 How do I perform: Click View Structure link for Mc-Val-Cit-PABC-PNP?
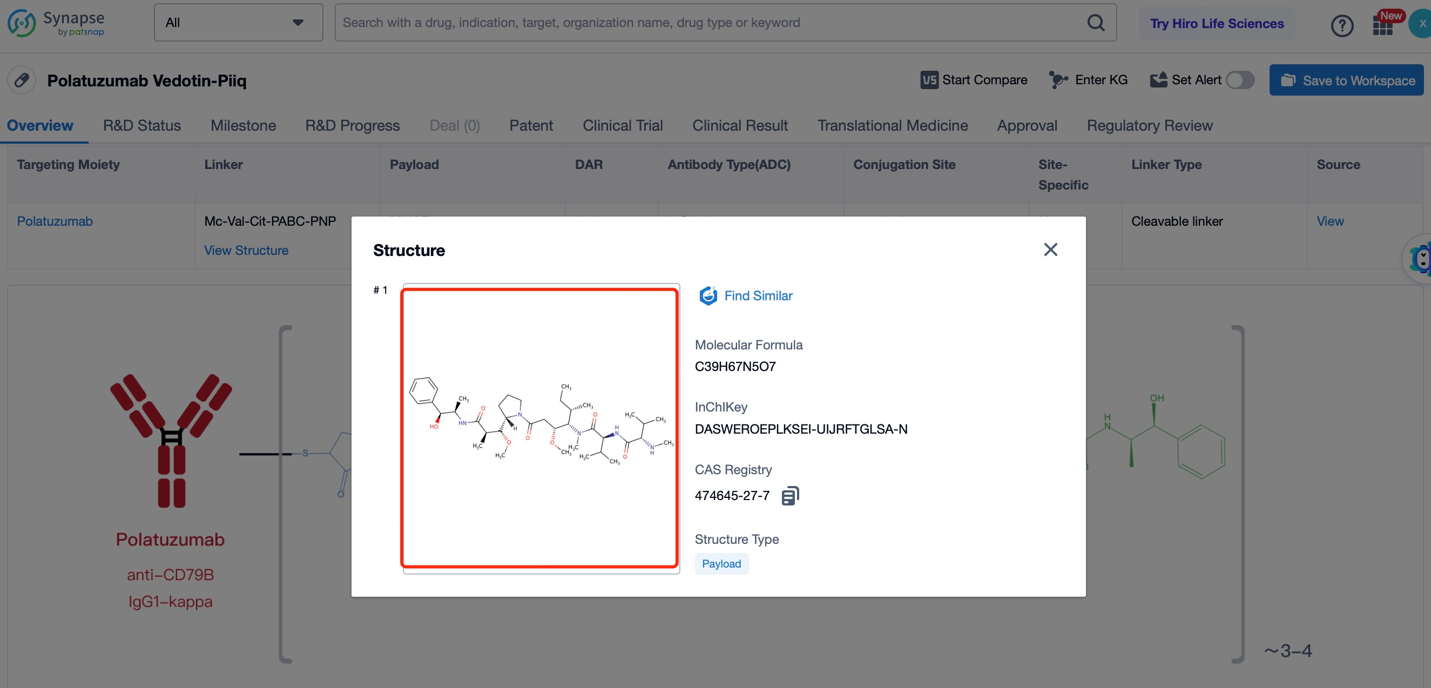[246, 250]
